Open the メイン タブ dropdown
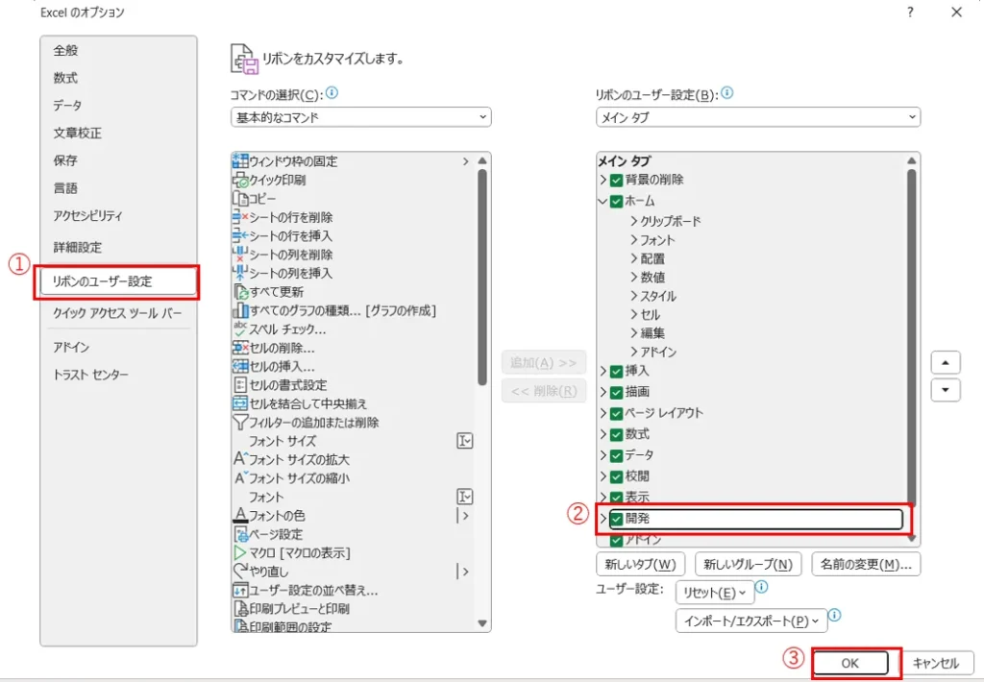 point(758,117)
